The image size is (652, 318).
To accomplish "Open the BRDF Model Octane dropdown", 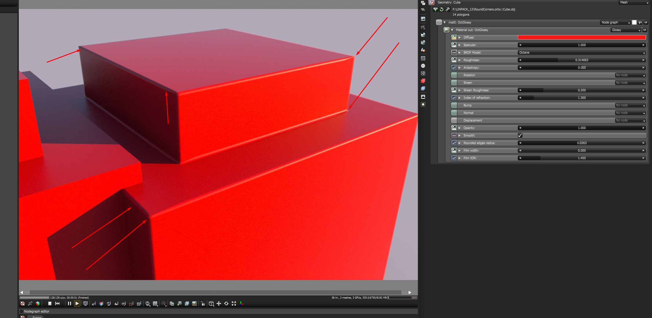I will point(582,52).
